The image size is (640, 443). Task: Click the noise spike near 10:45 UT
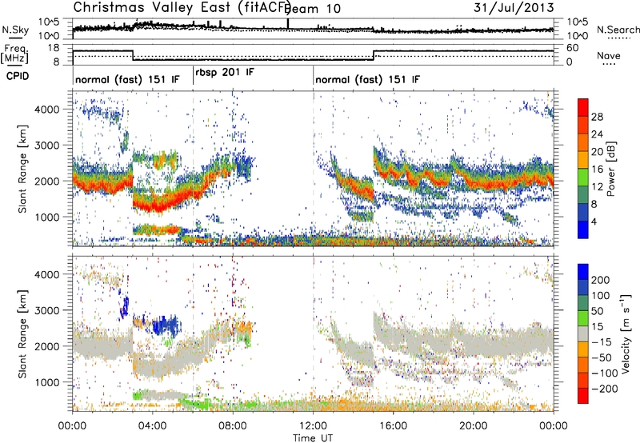(x=288, y=24)
